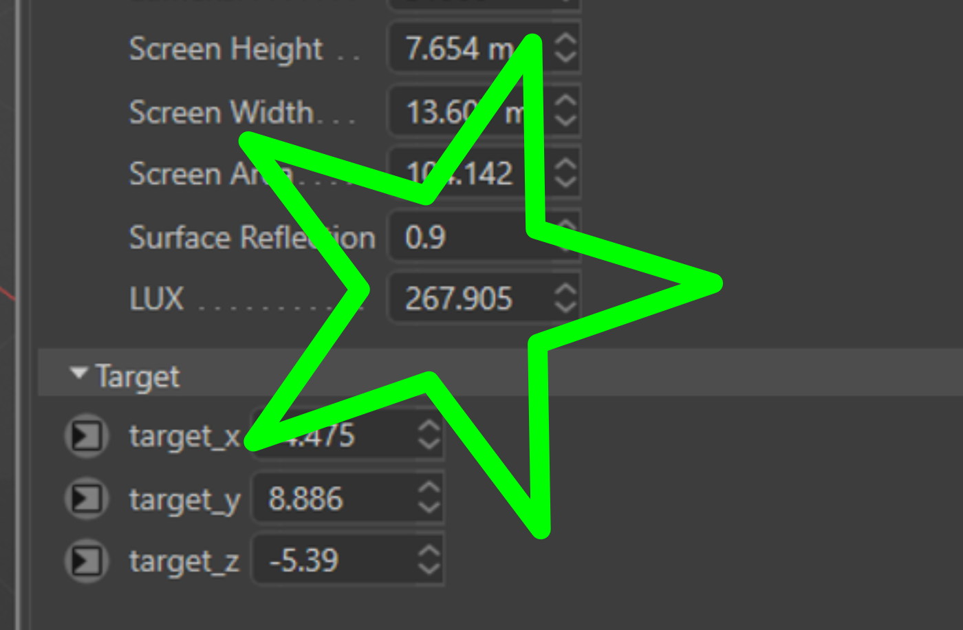Click the Surface Reflection 0.9 field
This screenshot has height=630, width=963.
(484, 237)
